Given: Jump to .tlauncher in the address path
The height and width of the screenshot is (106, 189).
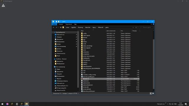Looking at the screenshot, I should [x=88, y=27].
